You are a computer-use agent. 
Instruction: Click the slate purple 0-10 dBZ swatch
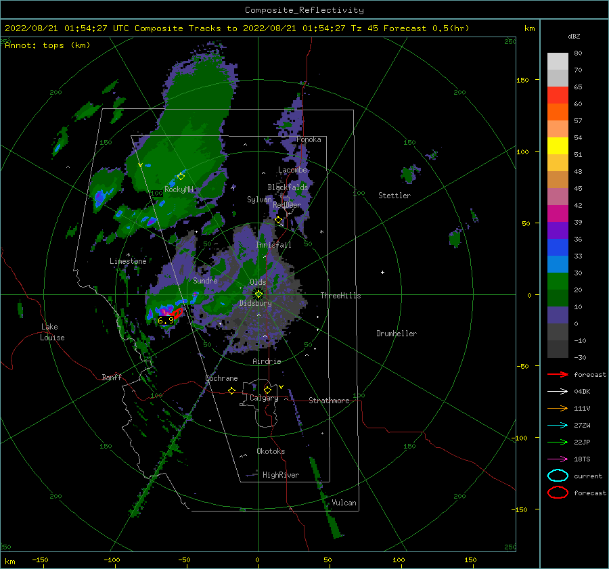pyautogui.click(x=558, y=315)
